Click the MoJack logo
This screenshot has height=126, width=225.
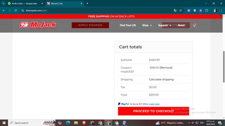click(x=38, y=25)
